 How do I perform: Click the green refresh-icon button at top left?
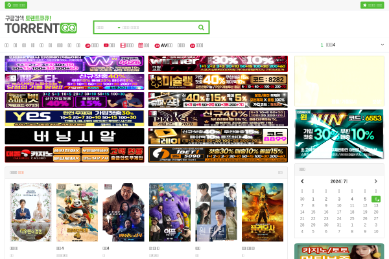tap(16, 5)
